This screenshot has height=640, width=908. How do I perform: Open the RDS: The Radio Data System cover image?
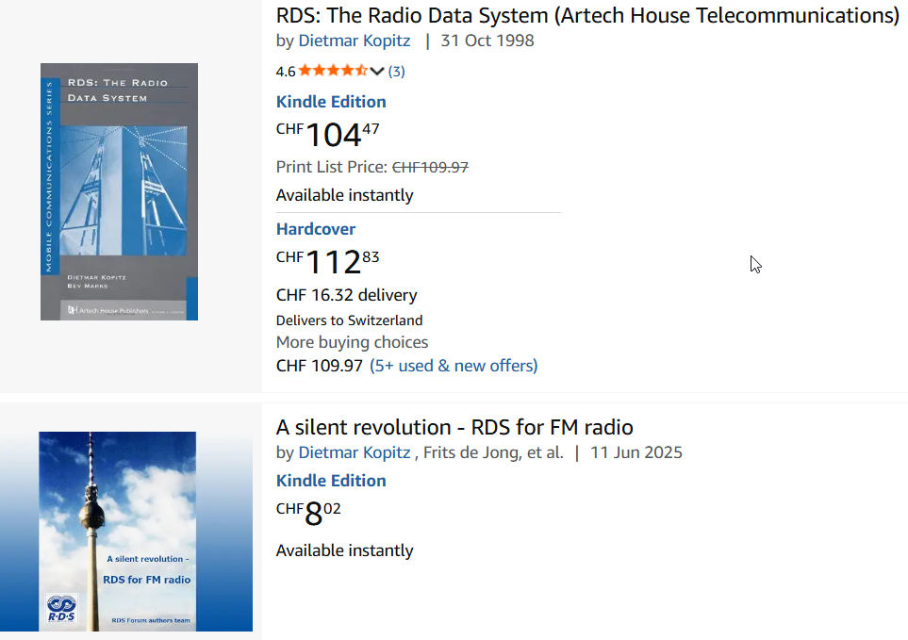pos(120,191)
